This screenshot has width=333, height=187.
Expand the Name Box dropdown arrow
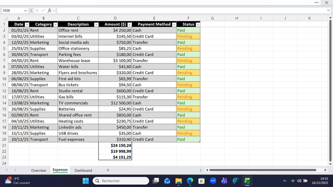click(25, 10)
